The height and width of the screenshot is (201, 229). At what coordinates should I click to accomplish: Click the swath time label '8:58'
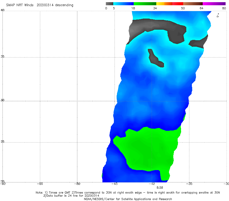pos(160,188)
